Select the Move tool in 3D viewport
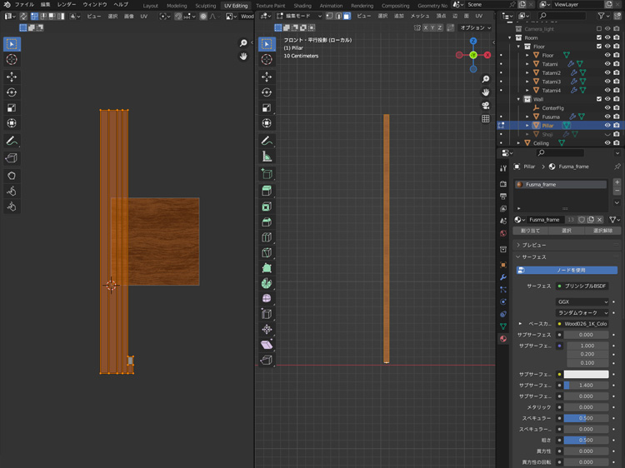 pos(267,77)
